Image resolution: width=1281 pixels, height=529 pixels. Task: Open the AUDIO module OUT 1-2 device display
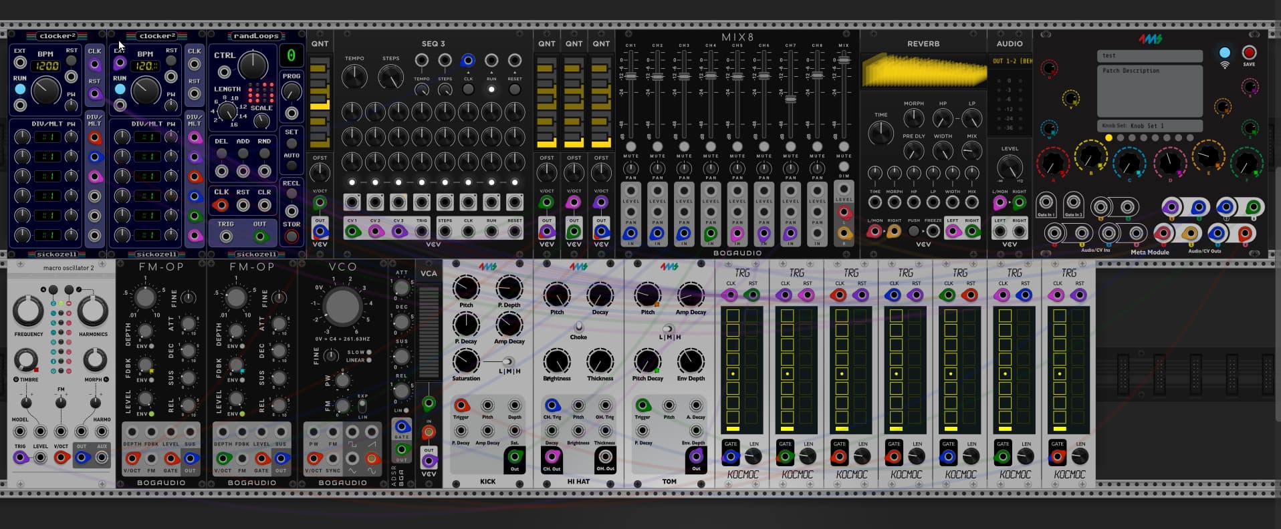[1010, 61]
